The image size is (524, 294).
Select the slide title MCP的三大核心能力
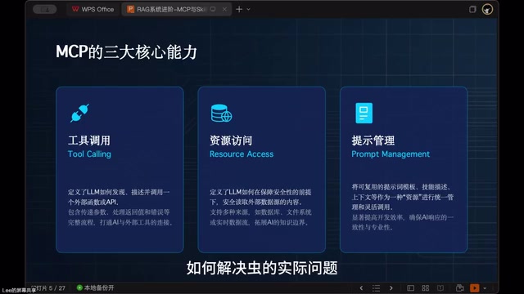126,52
